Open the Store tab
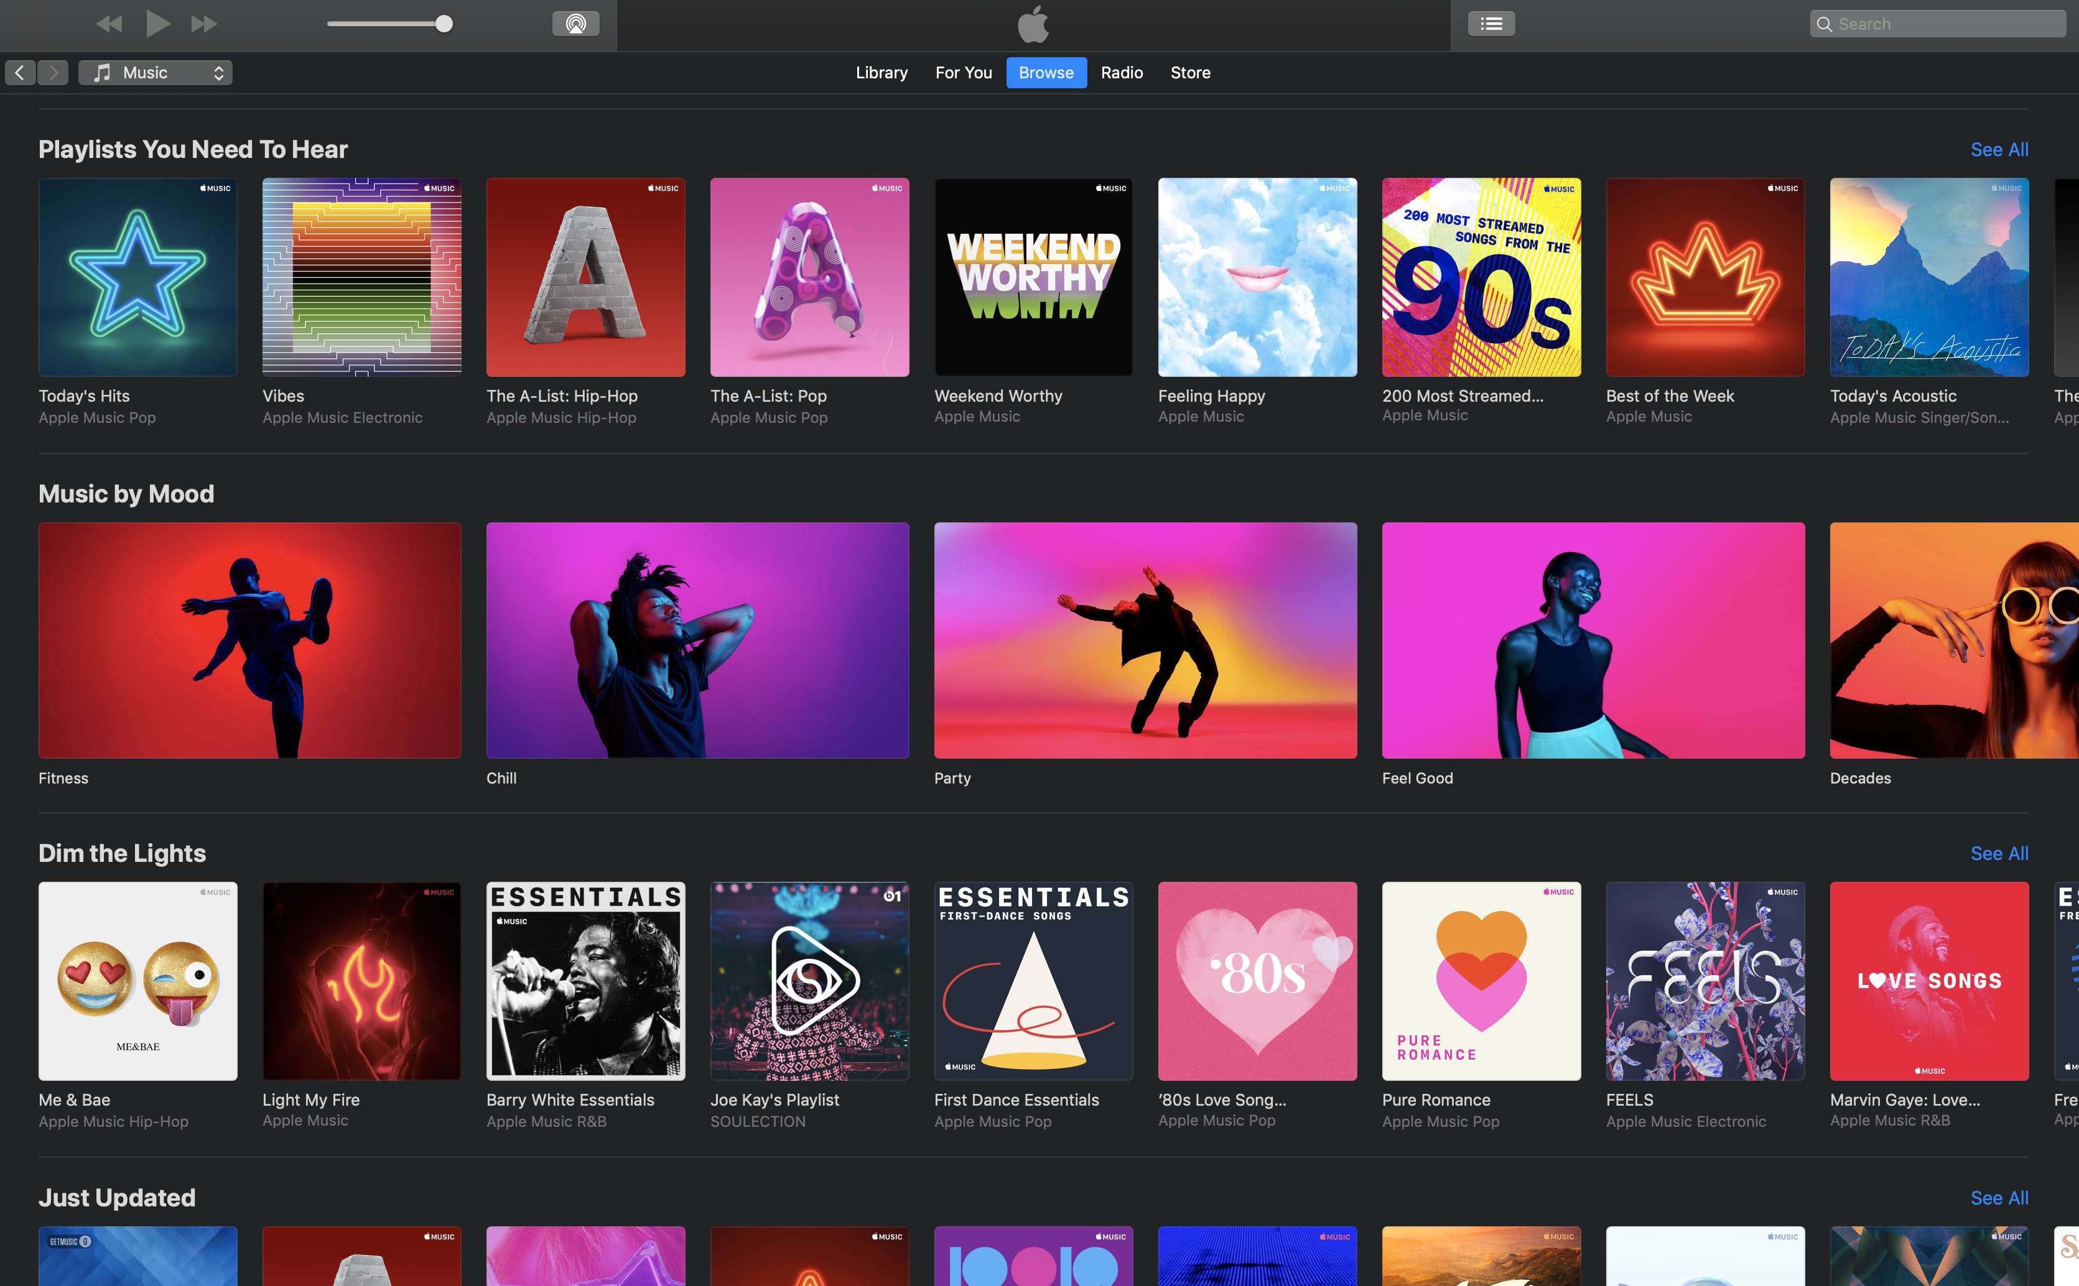 [x=1189, y=73]
